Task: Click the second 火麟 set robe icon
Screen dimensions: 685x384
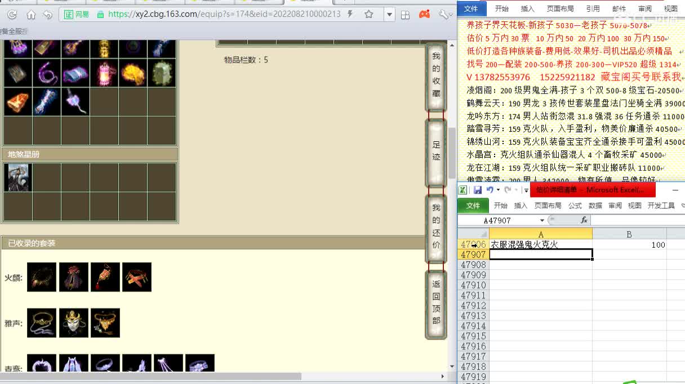Action: coord(73,277)
